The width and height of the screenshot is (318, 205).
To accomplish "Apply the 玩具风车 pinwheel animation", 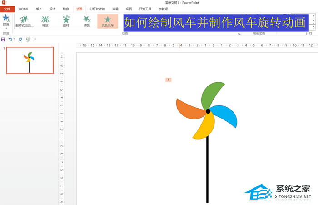I will 108,21.
